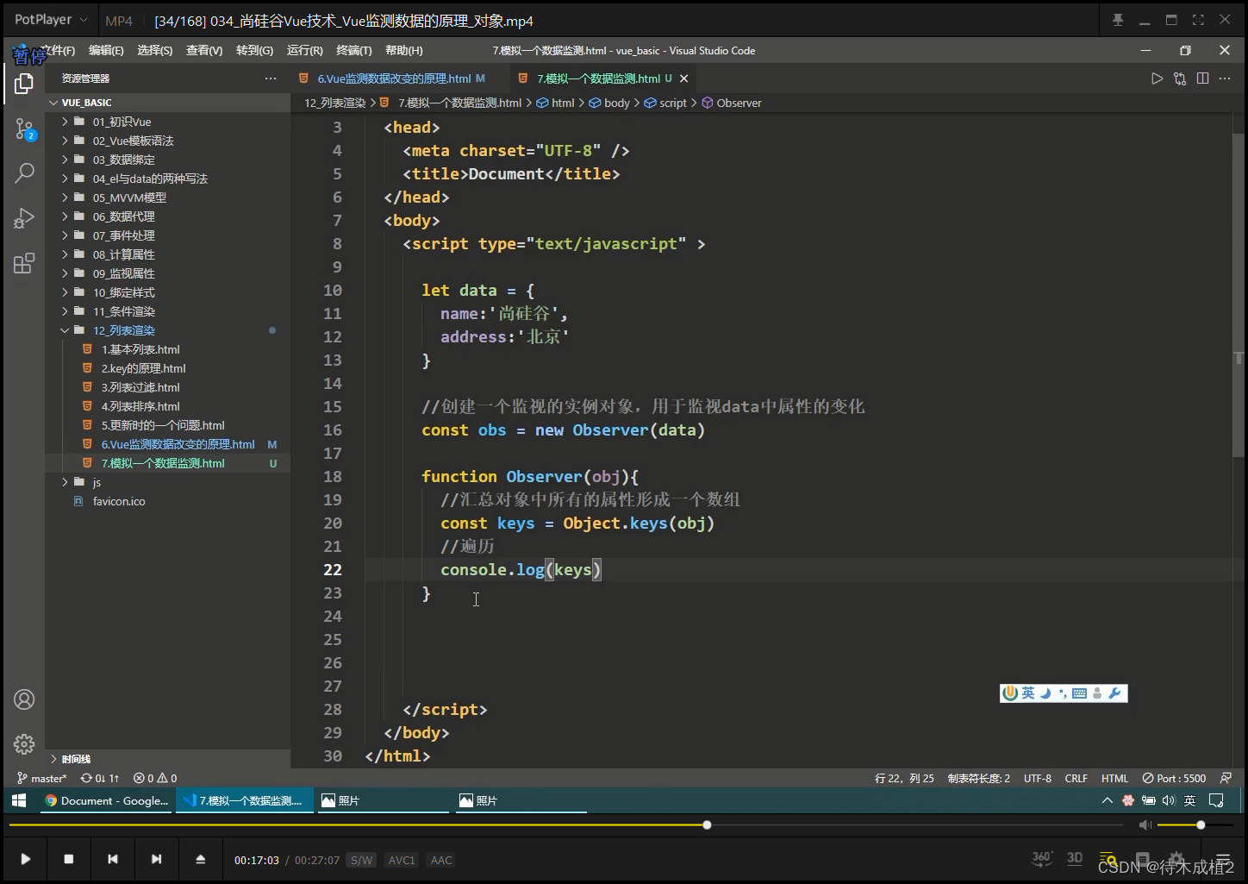
Task: Open the 帮助(H) menu
Action: (x=404, y=51)
